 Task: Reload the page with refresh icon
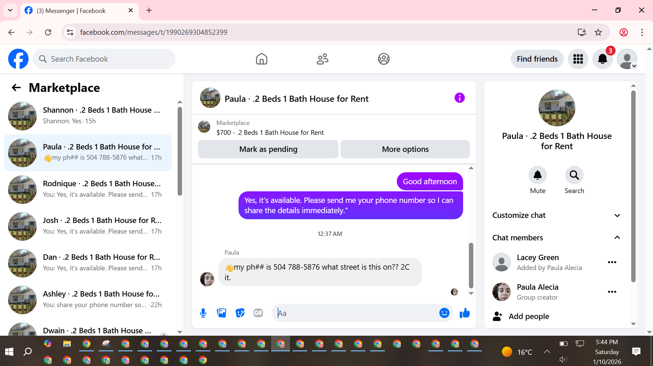pyautogui.click(x=48, y=32)
